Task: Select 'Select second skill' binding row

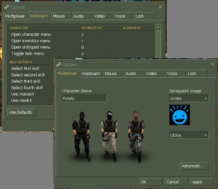Action: pos(31,75)
